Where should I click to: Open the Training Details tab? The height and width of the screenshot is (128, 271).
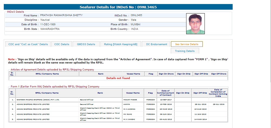(185, 51)
